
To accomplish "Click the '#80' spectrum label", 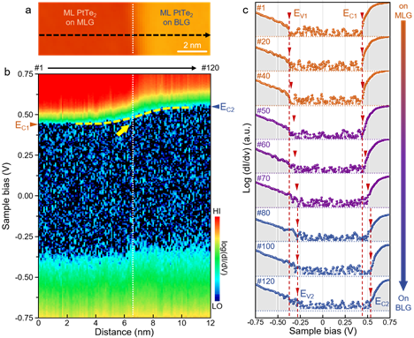I will (264, 213).
